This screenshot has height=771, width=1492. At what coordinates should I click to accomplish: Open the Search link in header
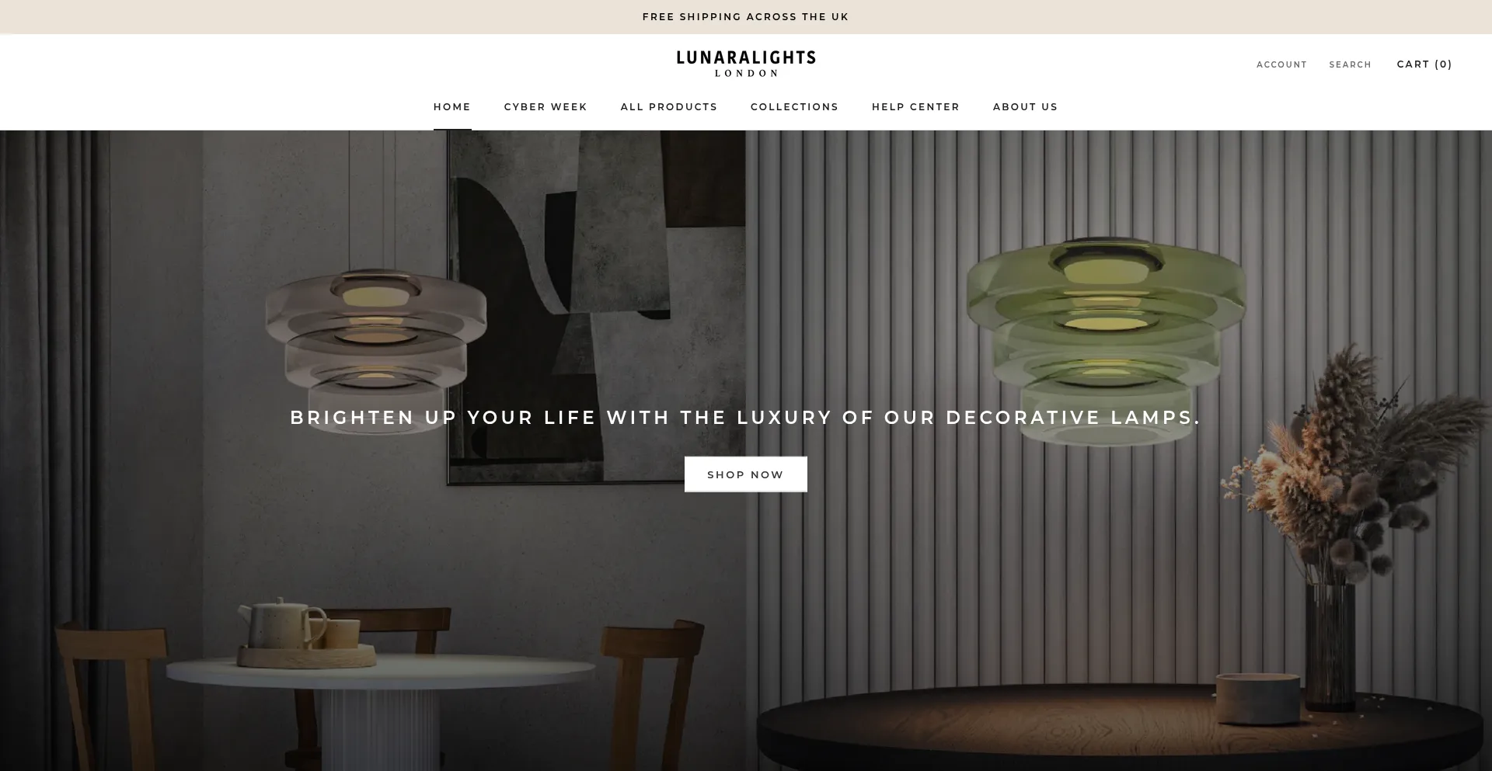[x=1350, y=64]
